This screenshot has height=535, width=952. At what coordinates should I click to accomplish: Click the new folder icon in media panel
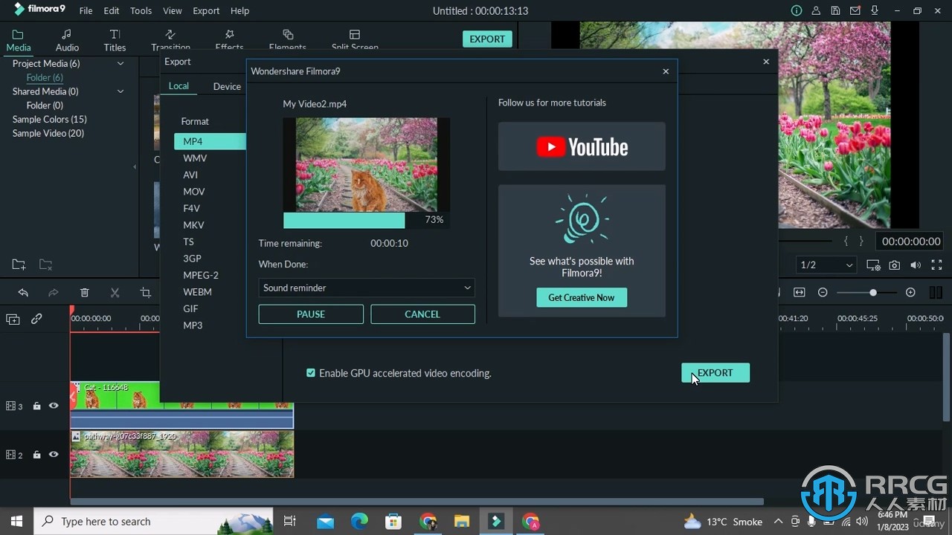pos(19,265)
